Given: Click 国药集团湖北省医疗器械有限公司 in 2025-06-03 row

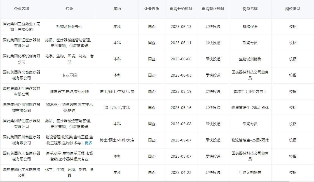Looking at the screenshot, I should tap(22, 75).
